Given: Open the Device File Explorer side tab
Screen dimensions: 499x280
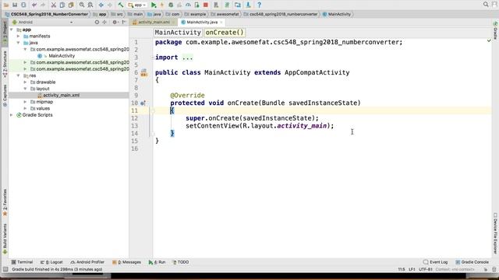Looking at the screenshot, I should (x=495, y=233).
